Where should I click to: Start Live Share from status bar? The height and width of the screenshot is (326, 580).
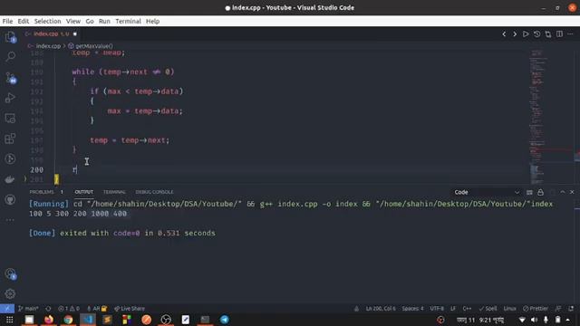coord(130,308)
